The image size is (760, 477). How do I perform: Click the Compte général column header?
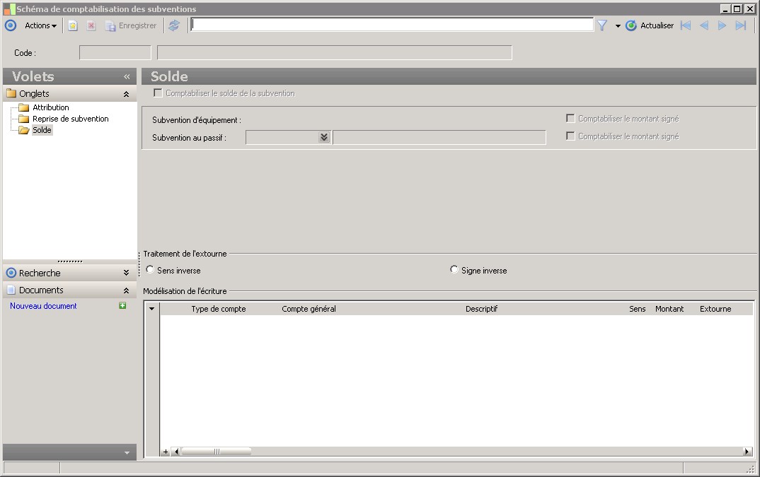(x=309, y=309)
